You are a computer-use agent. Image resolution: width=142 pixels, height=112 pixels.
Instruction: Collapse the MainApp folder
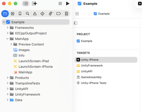coord(7,39)
